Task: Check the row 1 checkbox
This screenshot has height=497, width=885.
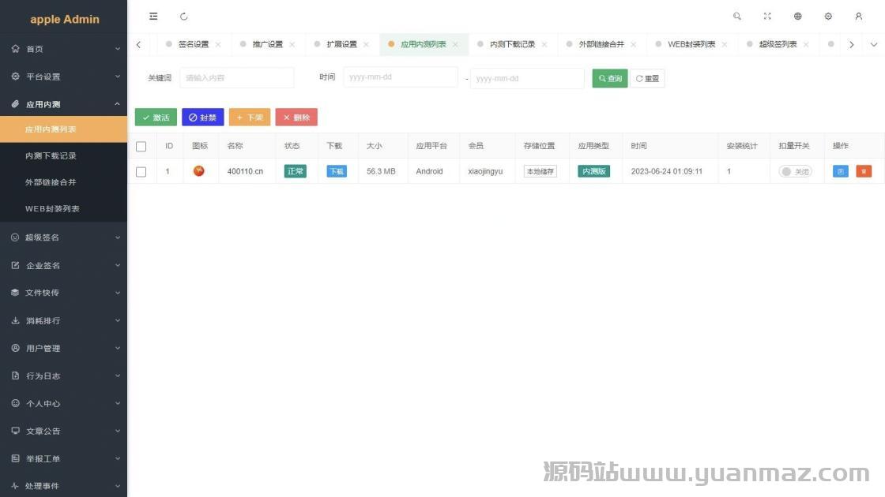Action: pyautogui.click(x=141, y=172)
